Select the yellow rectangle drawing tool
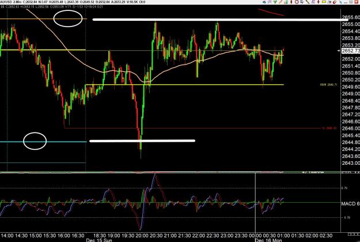360x242 pixels. click(324, 2)
